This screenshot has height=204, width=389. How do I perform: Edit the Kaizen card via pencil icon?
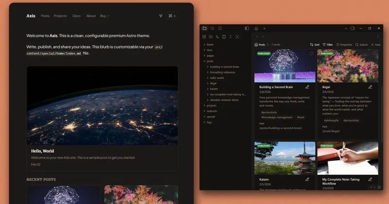click(x=307, y=179)
